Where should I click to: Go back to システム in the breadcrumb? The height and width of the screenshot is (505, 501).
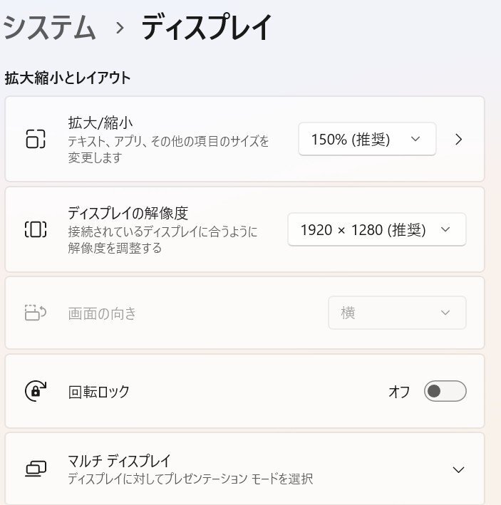coord(50,28)
